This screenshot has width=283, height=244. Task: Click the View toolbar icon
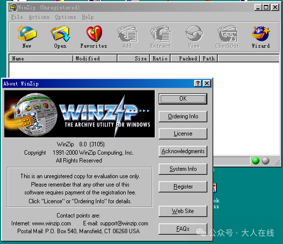(194, 37)
